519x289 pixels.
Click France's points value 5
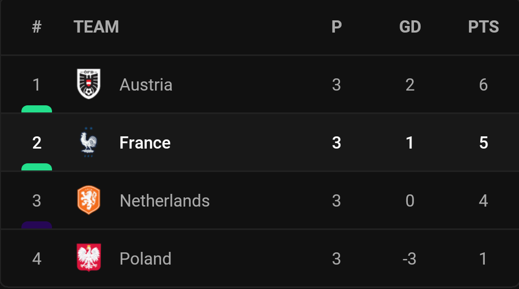click(483, 143)
